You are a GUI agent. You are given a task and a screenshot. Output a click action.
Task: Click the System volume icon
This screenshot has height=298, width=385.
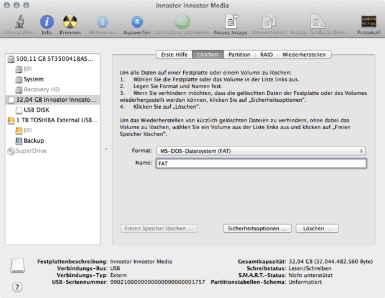19,79
